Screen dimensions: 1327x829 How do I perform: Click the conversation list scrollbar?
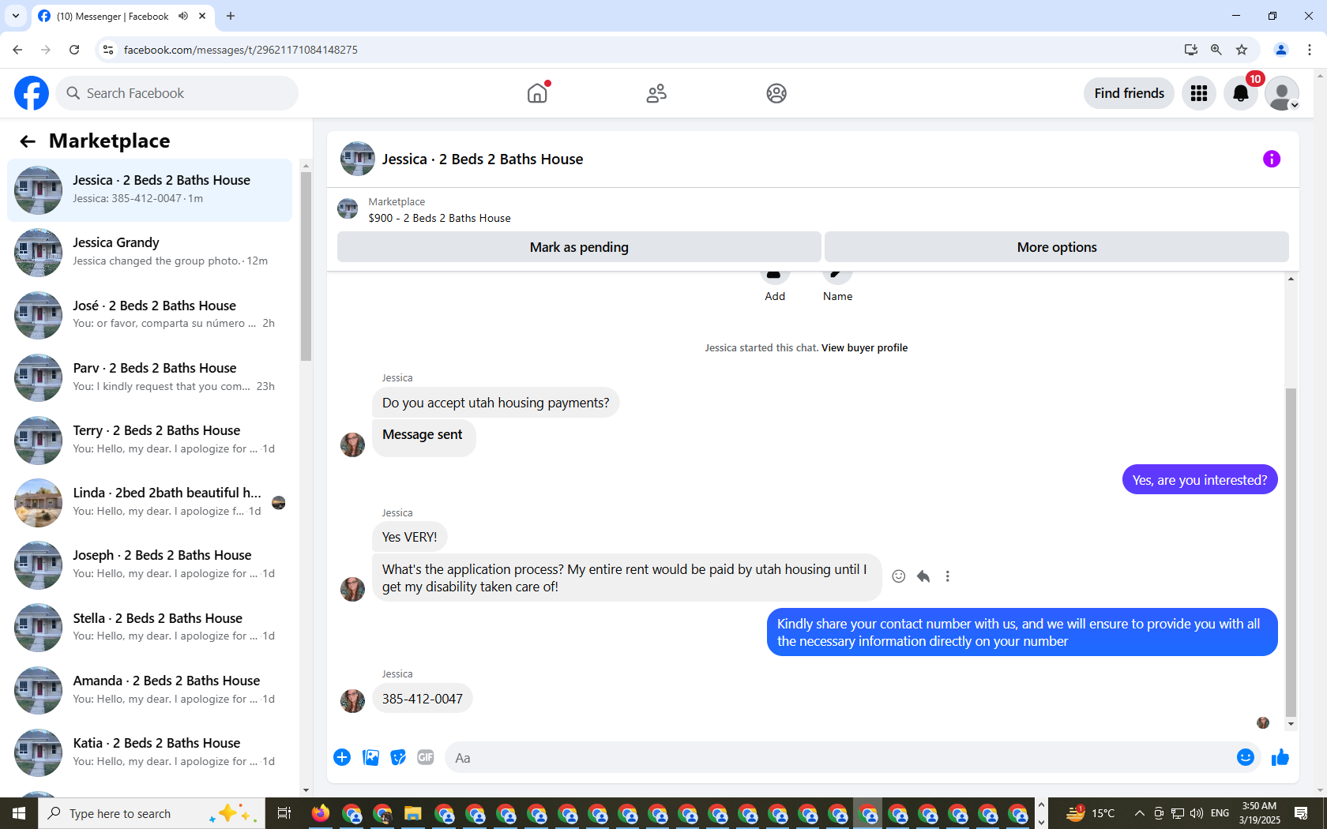[x=306, y=266]
